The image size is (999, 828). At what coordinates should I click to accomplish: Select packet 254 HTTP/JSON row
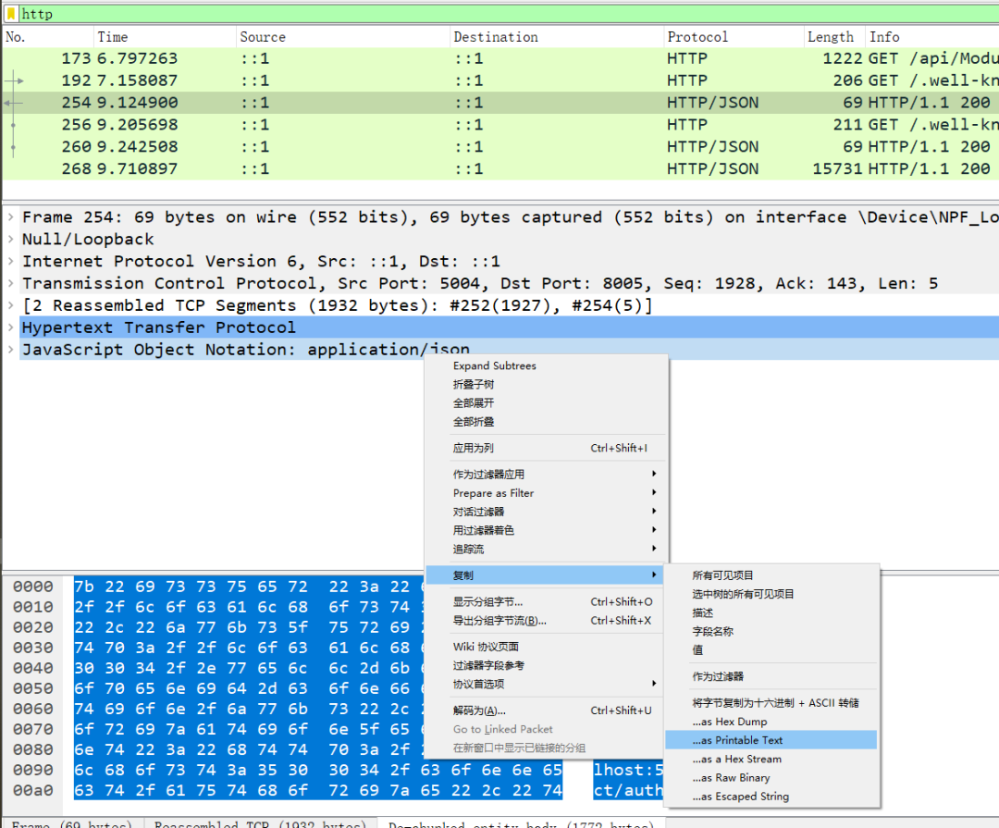[x=500, y=103]
